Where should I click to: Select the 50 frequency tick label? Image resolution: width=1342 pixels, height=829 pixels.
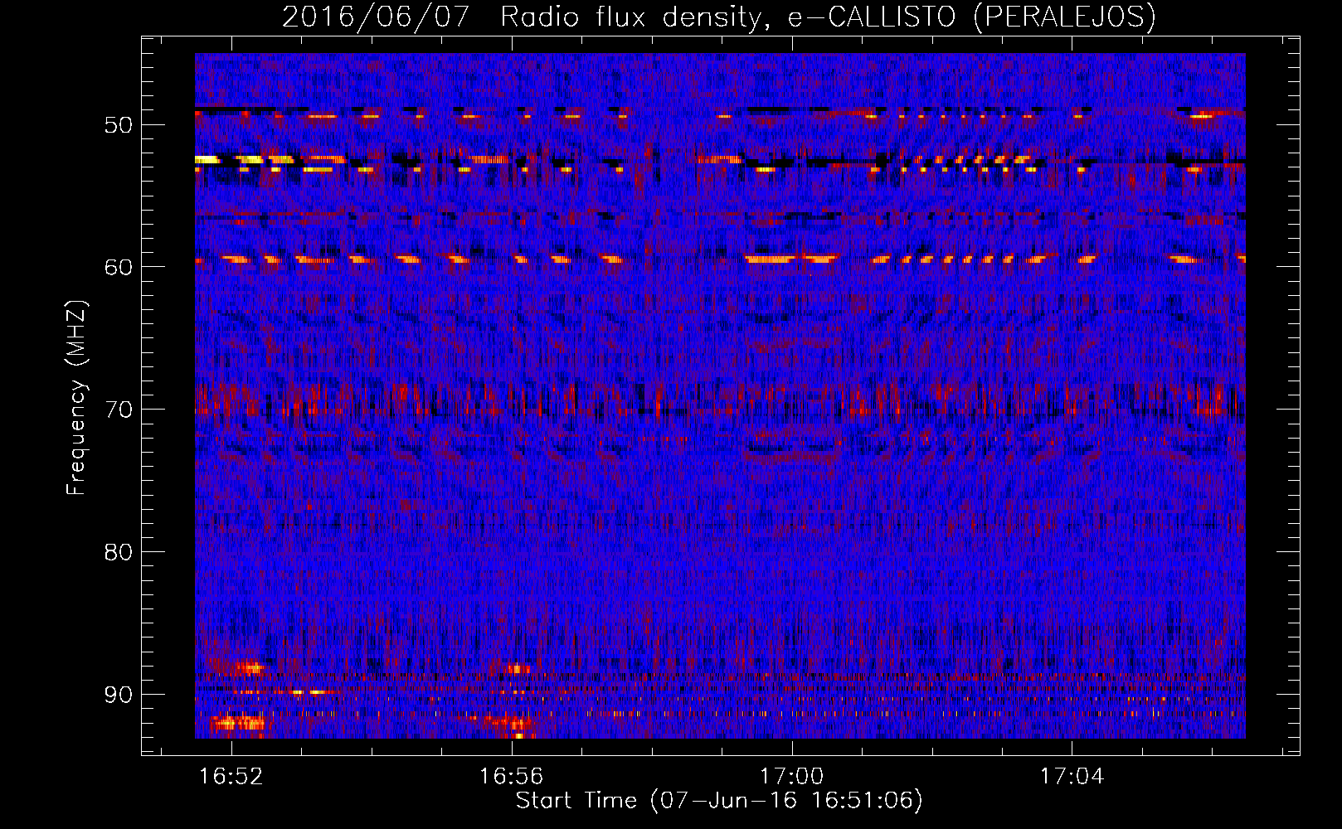[x=119, y=125]
